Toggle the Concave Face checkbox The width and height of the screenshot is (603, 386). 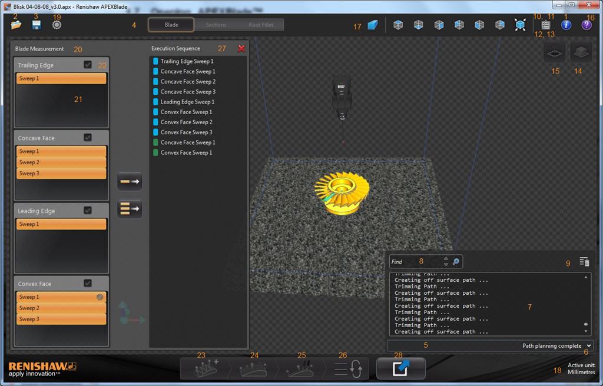(88, 138)
